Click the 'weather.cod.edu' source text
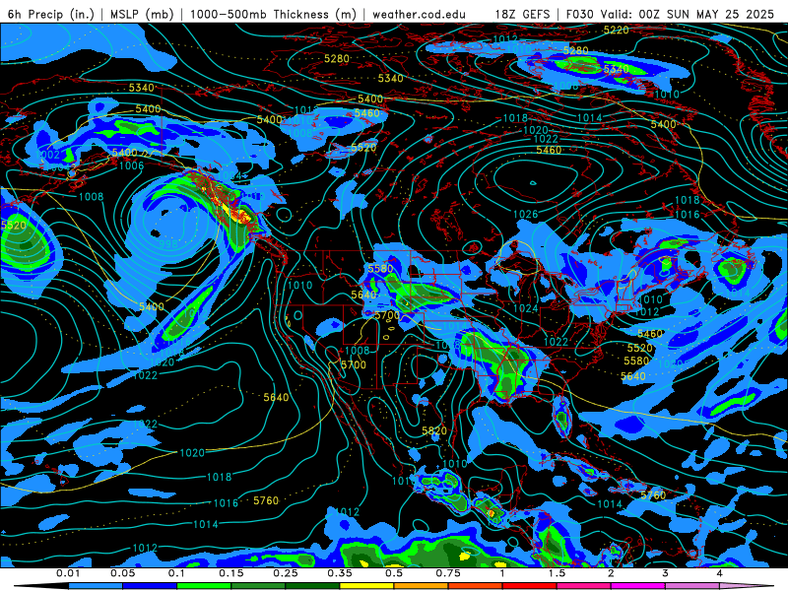 point(420,14)
